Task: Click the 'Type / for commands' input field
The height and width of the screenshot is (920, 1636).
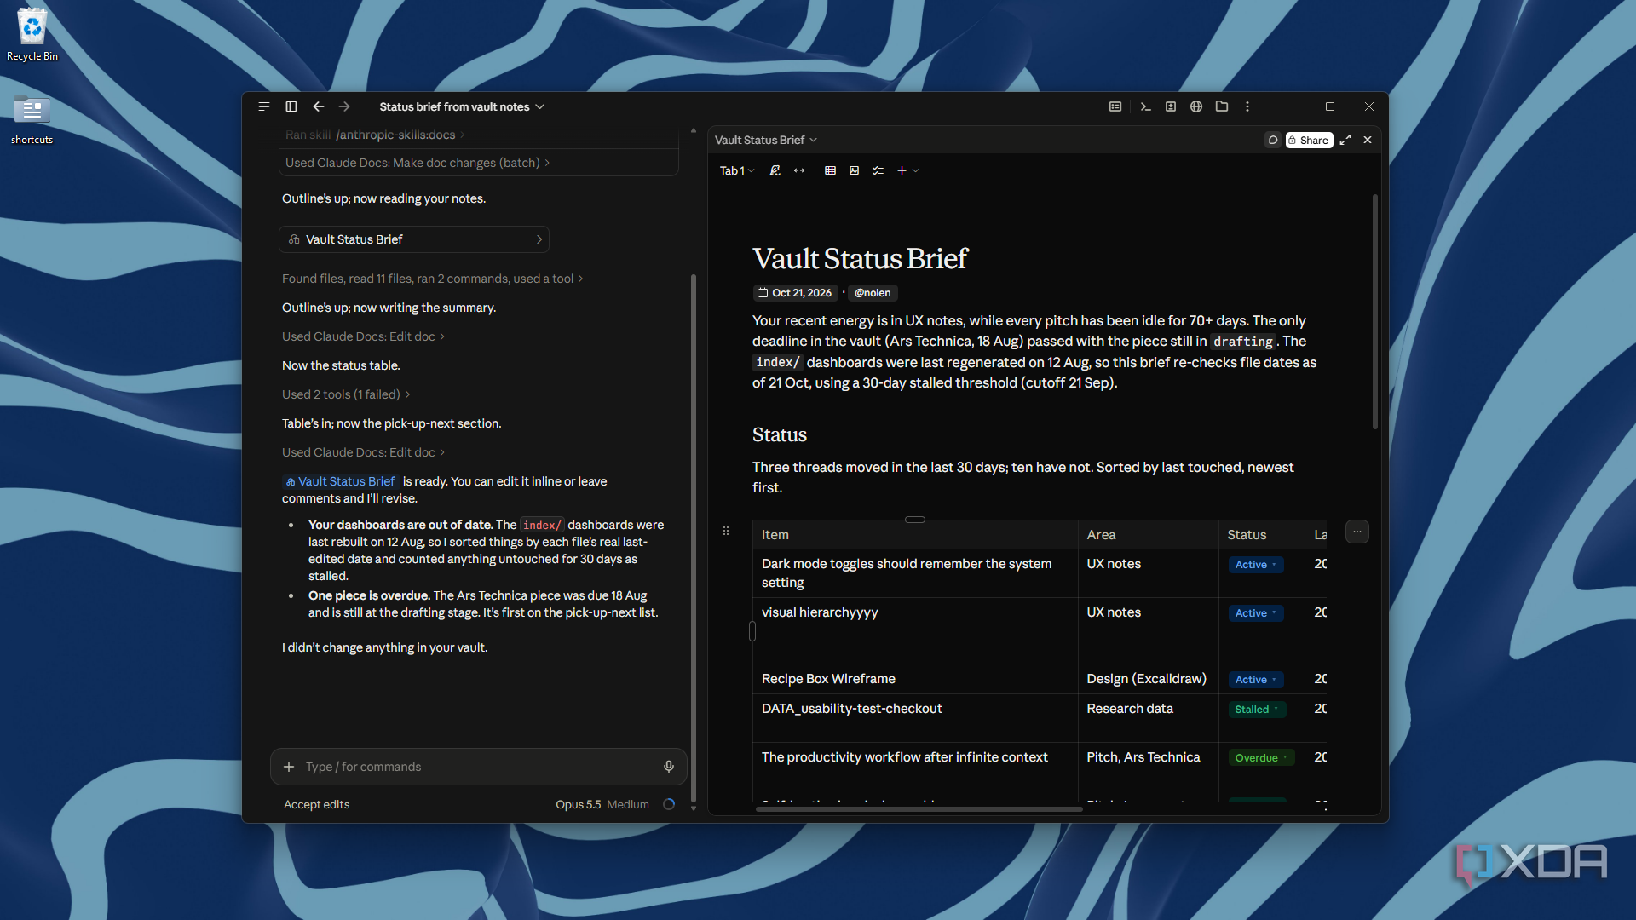Action: (479, 767)
